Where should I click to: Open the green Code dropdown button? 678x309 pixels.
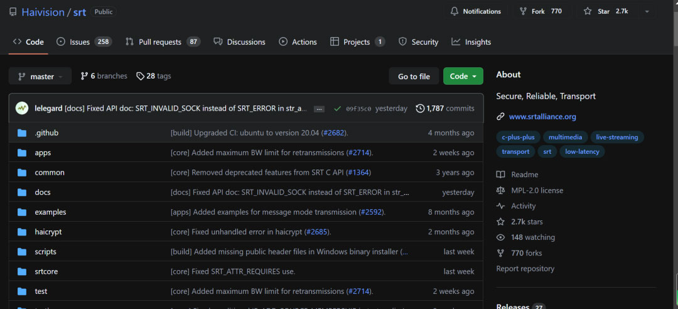tap(463, 77)
